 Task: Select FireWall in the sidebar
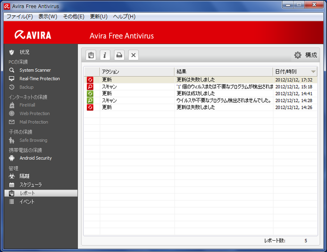tap(27, 105)
